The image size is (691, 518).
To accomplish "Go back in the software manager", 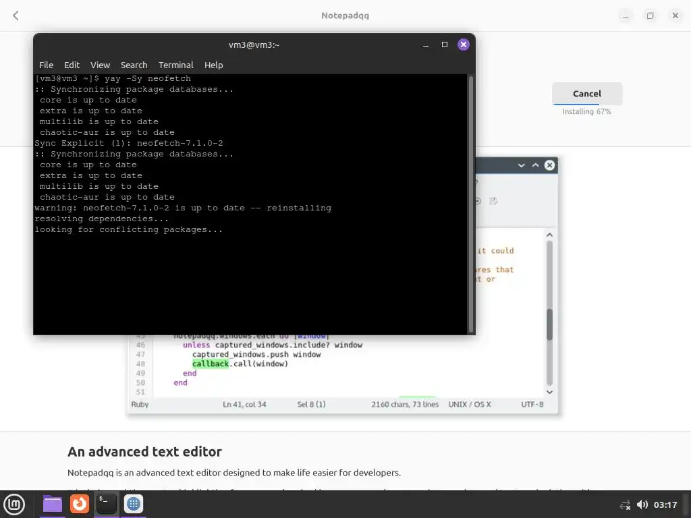I will pos(16,16).
